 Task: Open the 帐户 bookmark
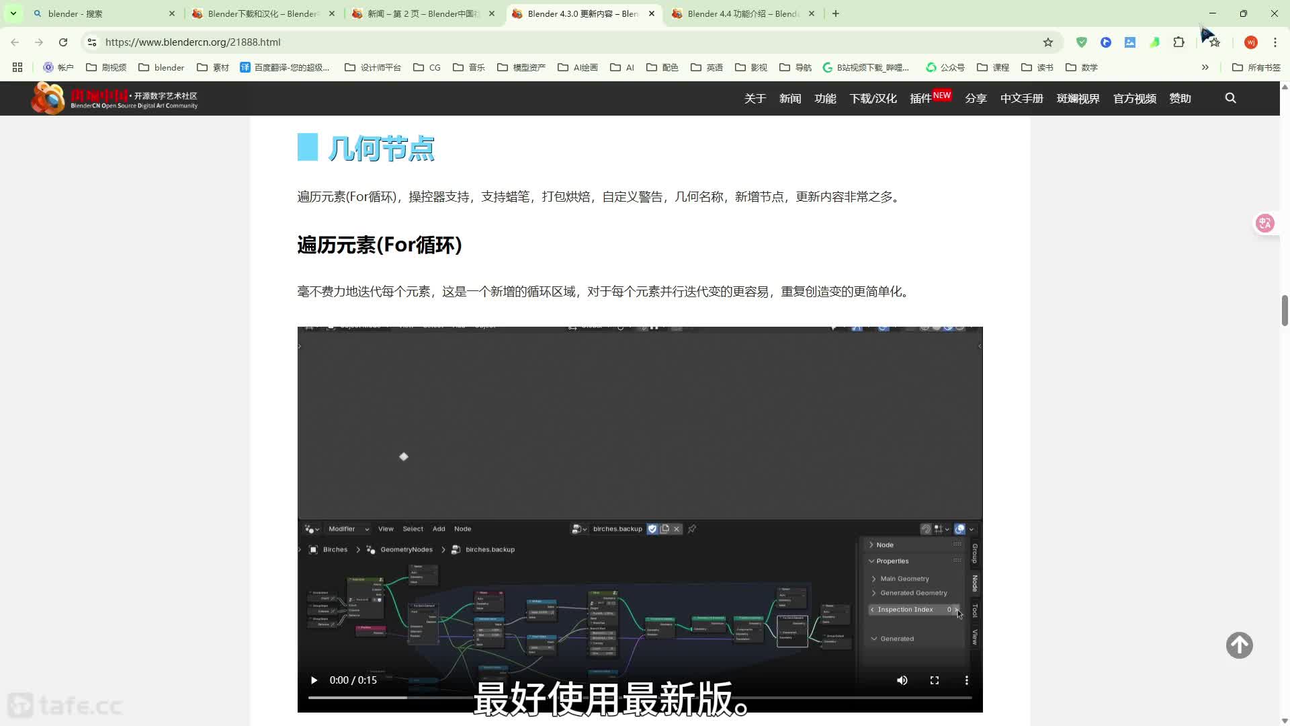(58, 67)
